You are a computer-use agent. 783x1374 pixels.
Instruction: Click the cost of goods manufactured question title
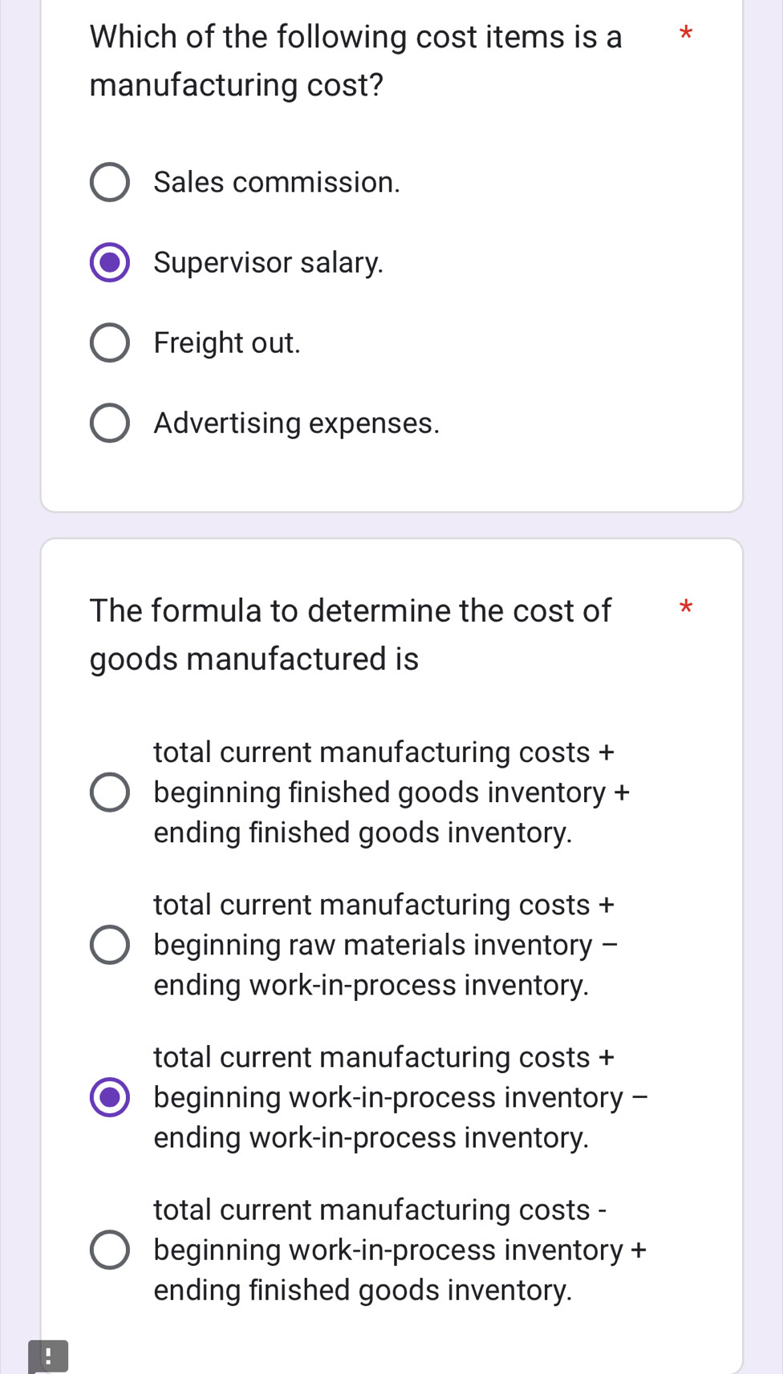point(351,634)
